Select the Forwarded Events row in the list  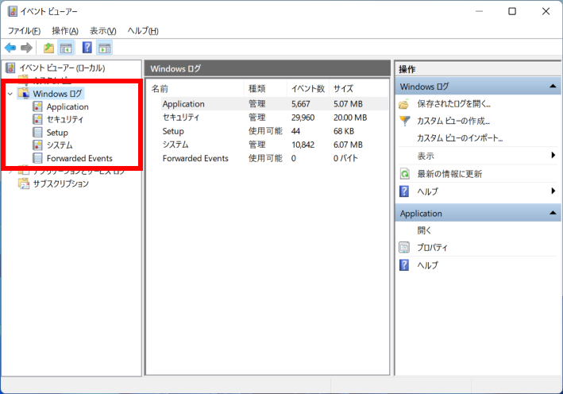point(268,158)
